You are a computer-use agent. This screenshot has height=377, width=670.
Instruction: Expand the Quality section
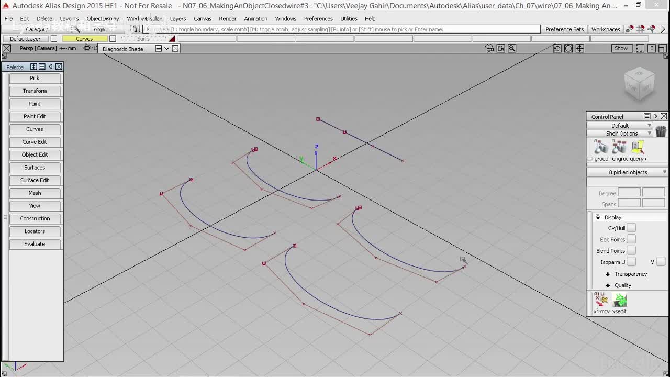[x=608, y=285]
